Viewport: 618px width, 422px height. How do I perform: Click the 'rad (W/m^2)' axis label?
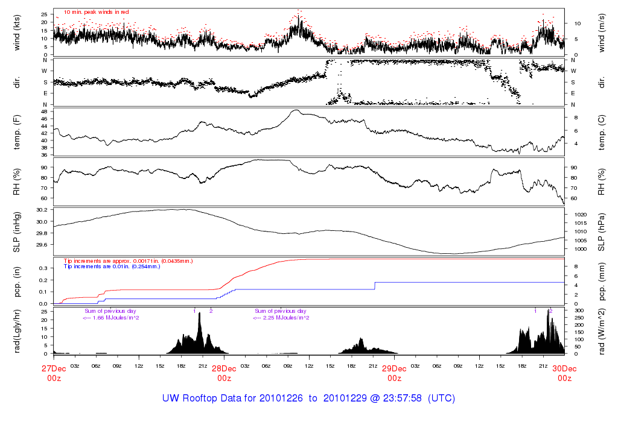(x=602, y=332)
